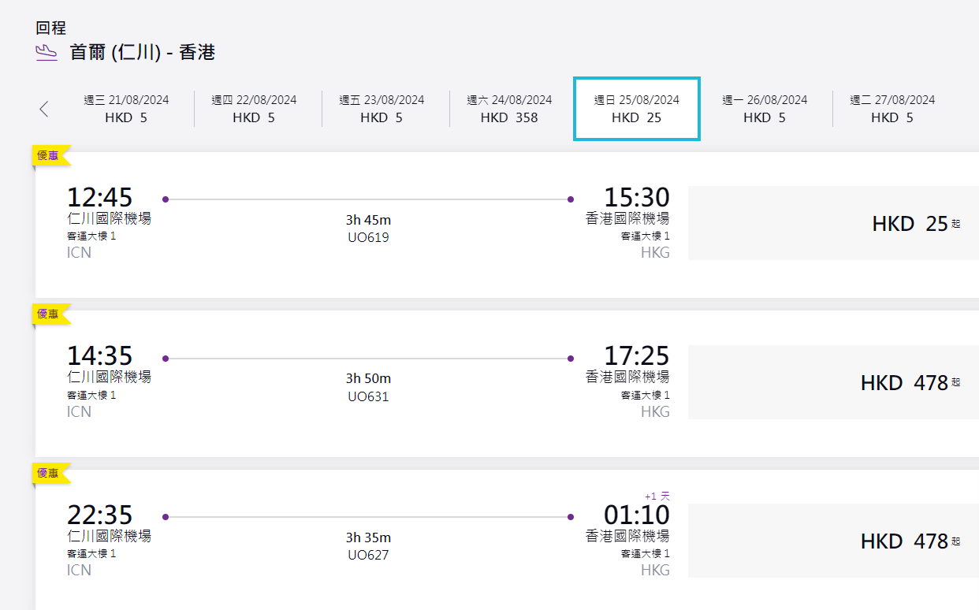Select the highlighted Sunday 25/08/2024 tab

click(x=636, y=109)
